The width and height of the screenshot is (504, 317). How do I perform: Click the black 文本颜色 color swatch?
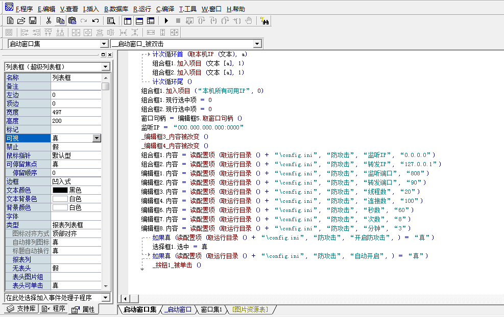(60, 190)
